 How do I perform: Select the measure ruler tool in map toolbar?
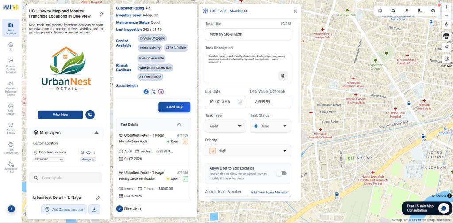(420, 11)
